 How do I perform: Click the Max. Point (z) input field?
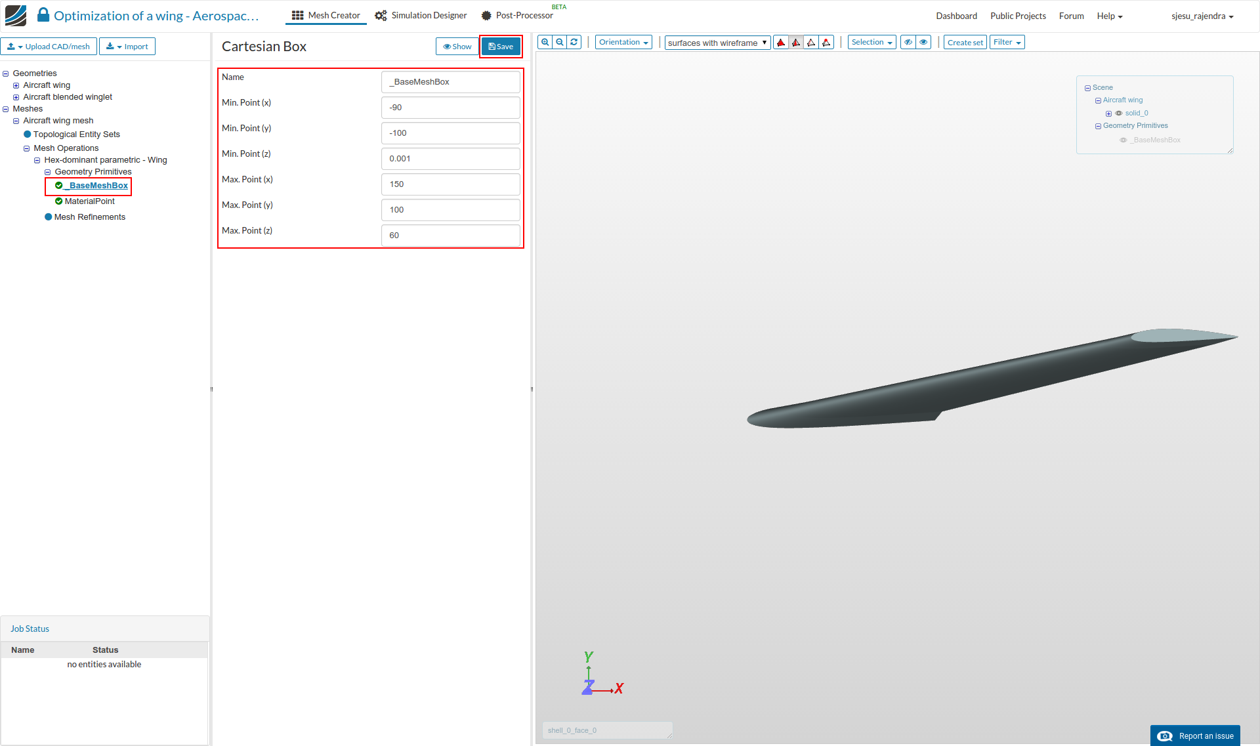tap(450, 236)
